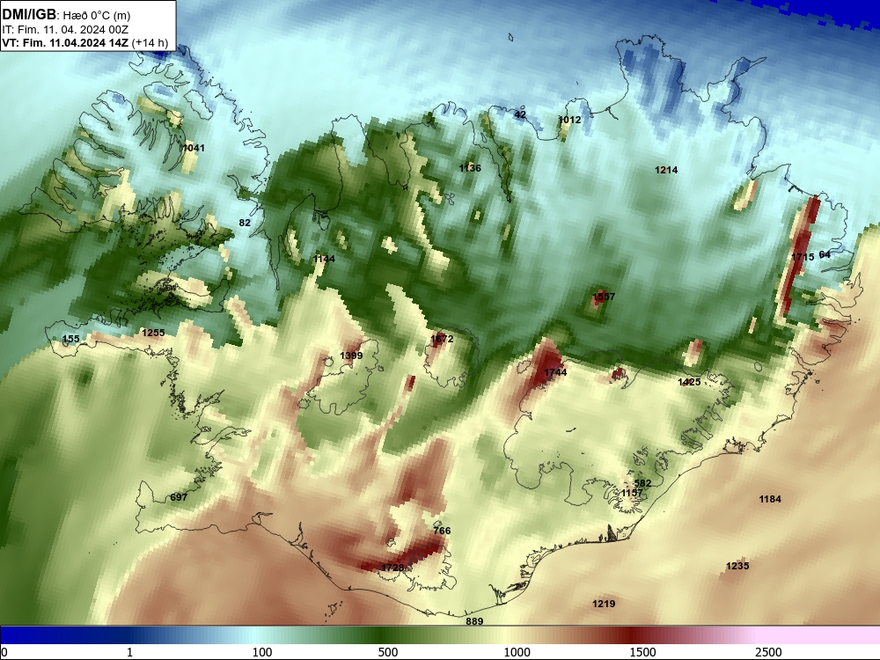
Task: Click the 1255 label
Action: click(x=153, y=333)
